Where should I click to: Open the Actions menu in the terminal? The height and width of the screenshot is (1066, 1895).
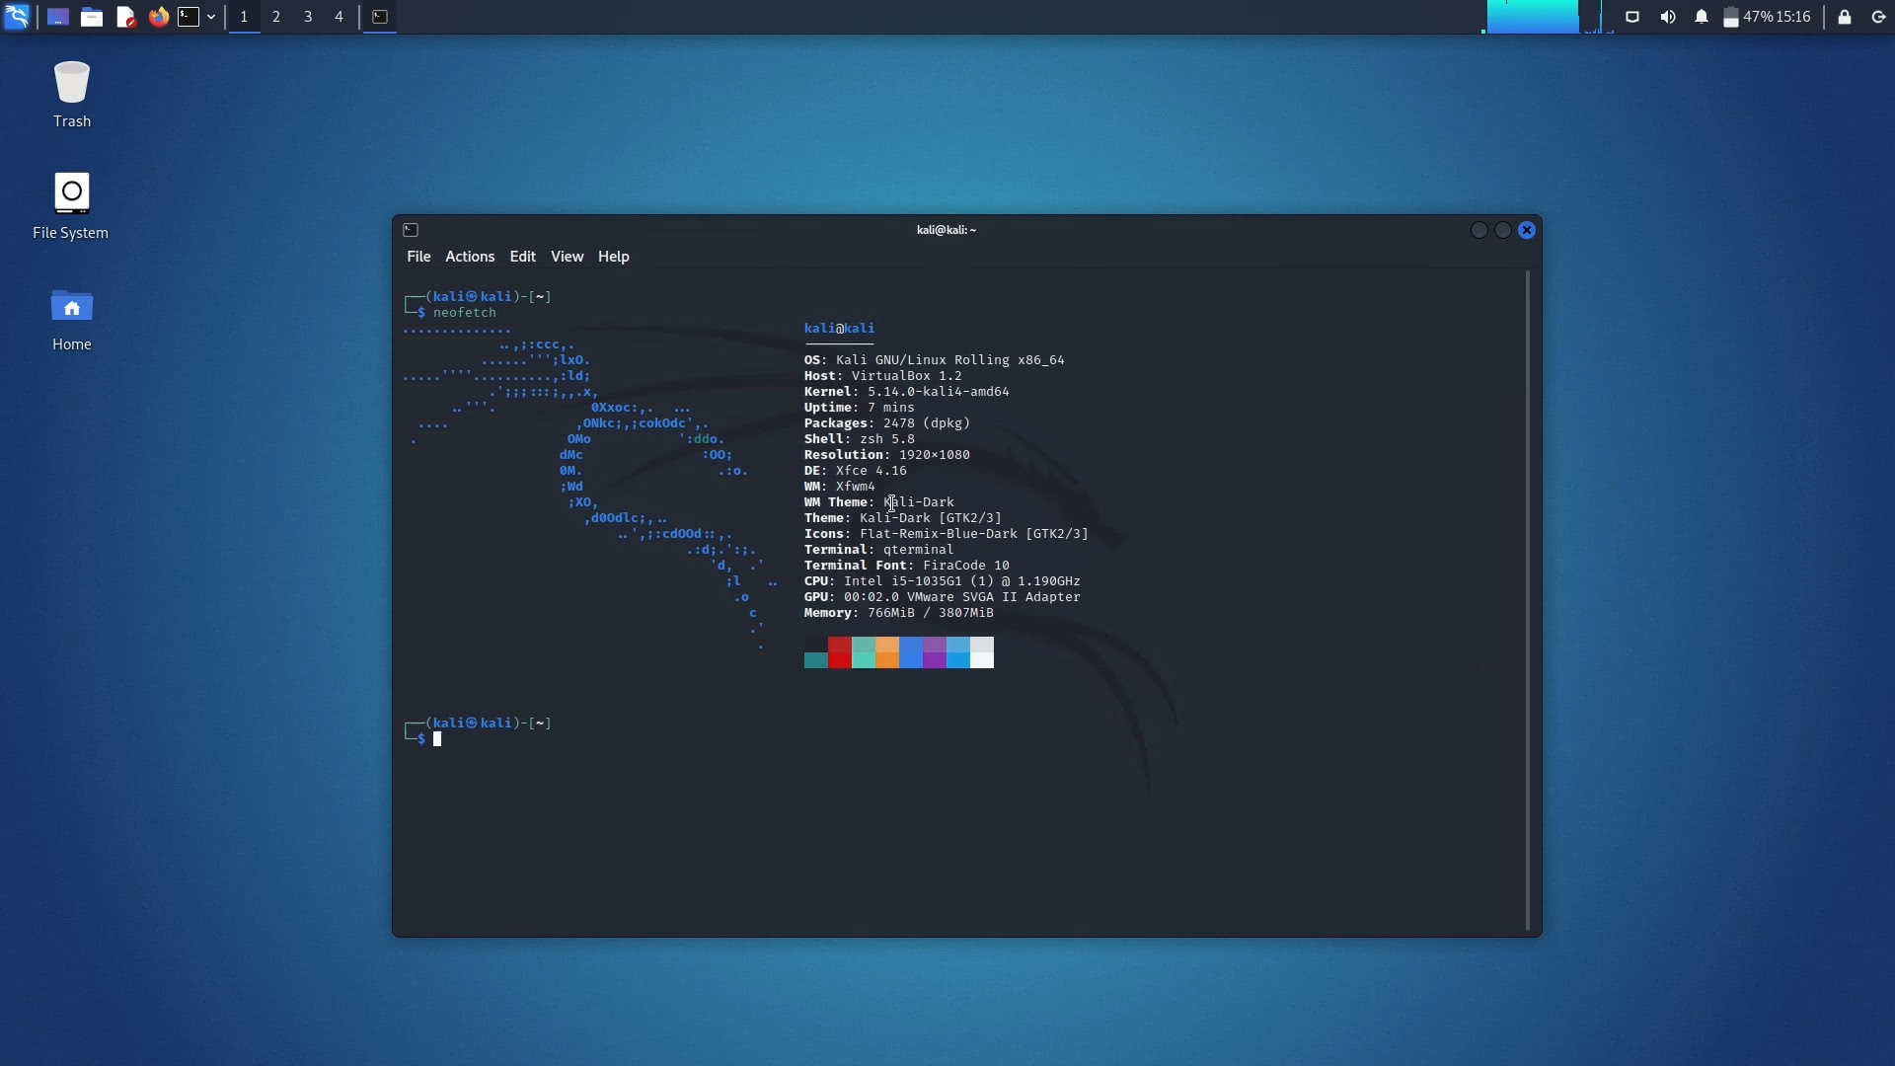(469, 256)
